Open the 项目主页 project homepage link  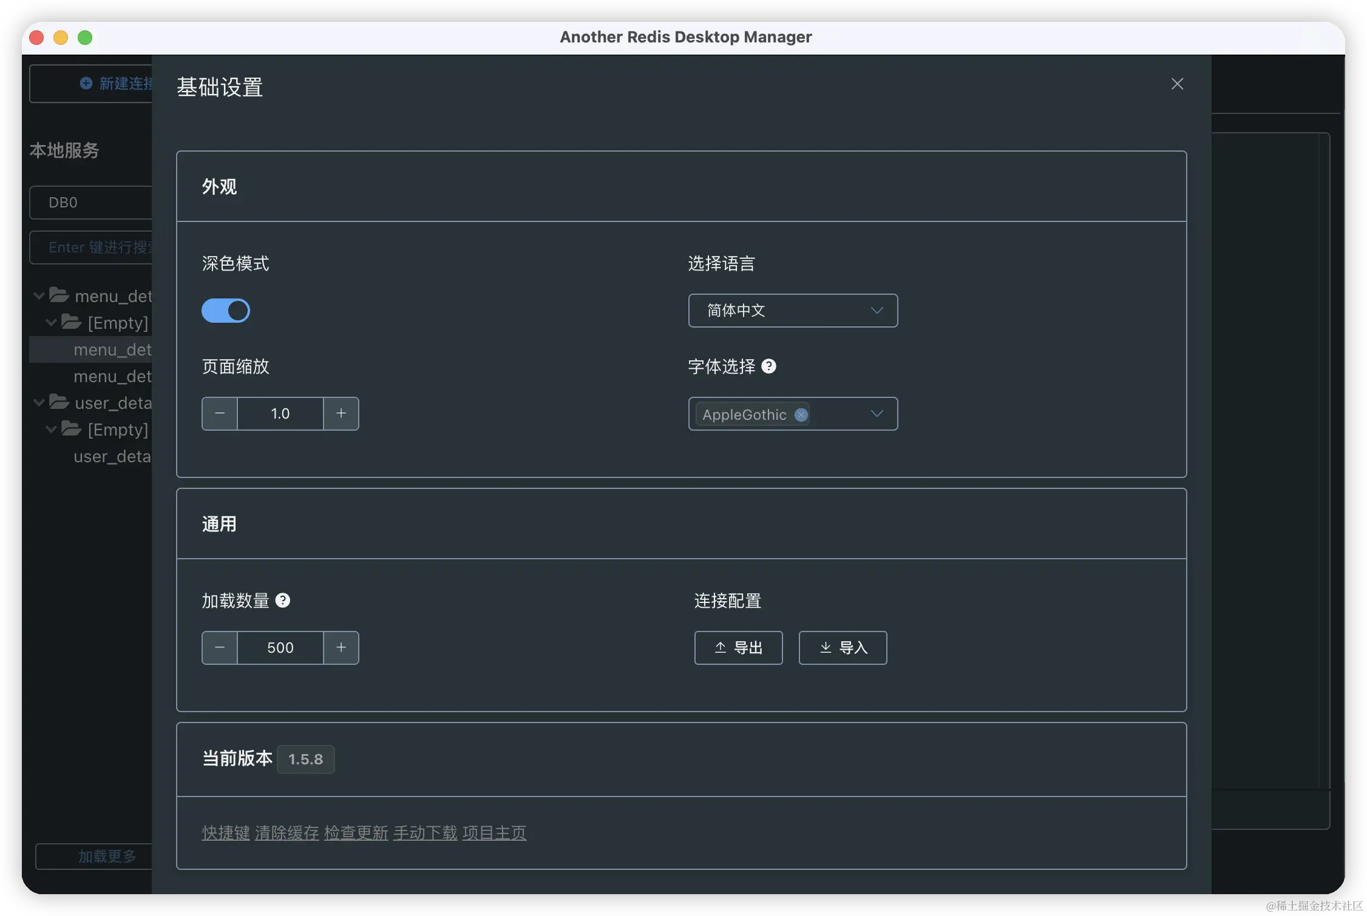pyautogui.click(x=495, y=833)
